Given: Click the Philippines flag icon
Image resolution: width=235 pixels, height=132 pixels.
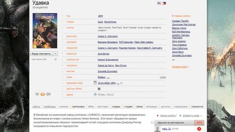Looking at the screenshot, I should pos(164,3).
